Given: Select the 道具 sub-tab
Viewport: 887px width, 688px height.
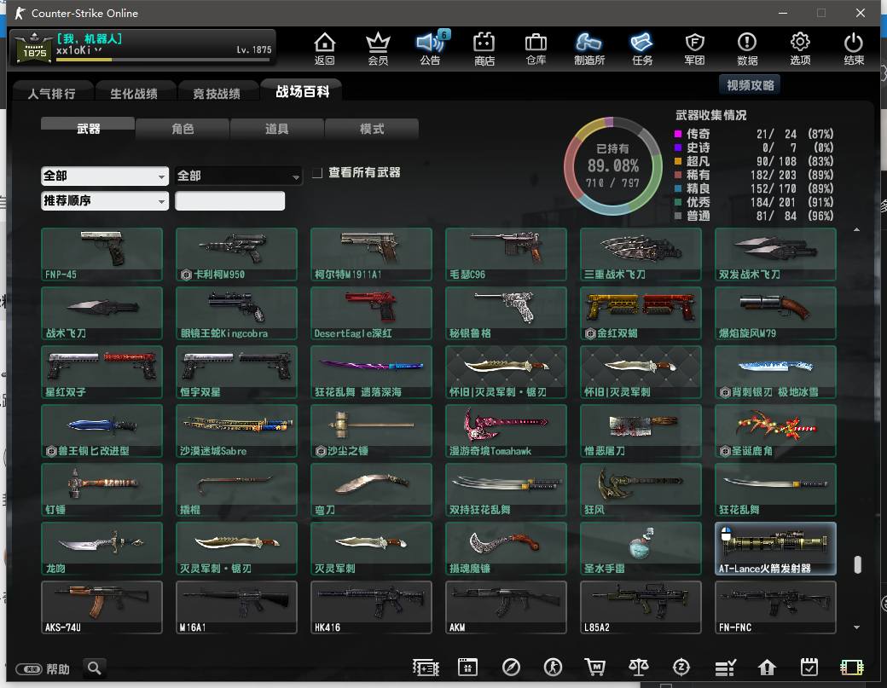Looking at the screenshot, I should pyautogui.click(x=277, y=129).
